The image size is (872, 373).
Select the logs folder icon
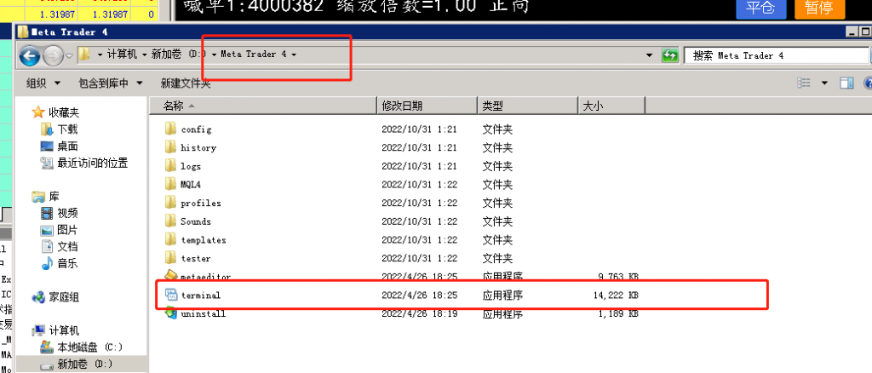170,166
